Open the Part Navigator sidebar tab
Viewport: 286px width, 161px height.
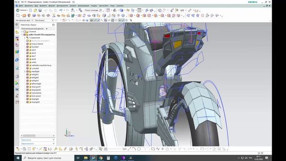17,45
